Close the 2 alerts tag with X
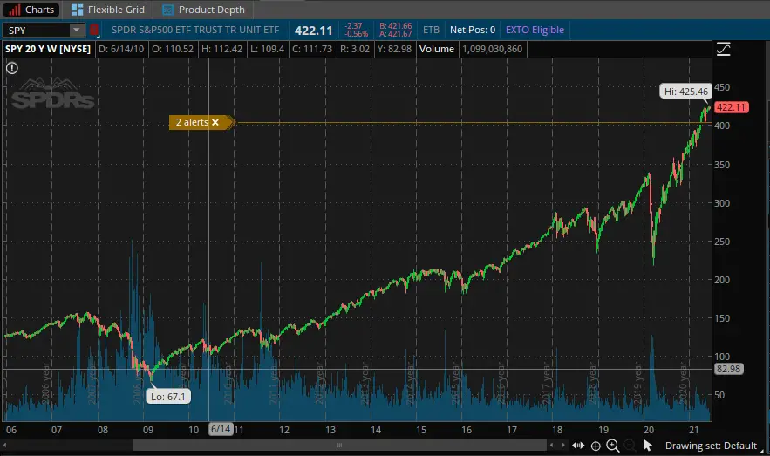Viewport: 770px width, 456px height. click(215, 122)
